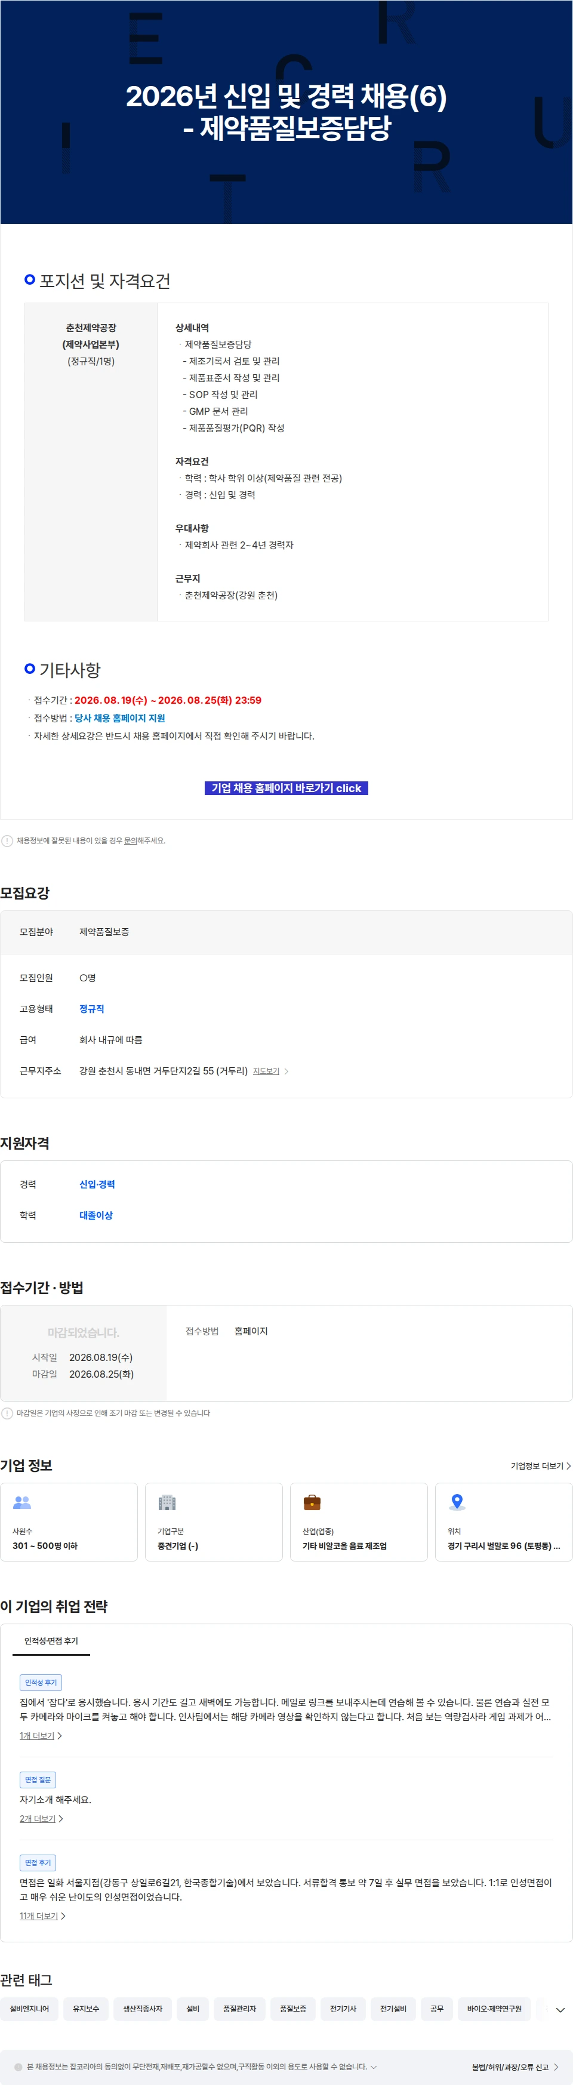
Task: Select the 공무 tag
Action: [x=437, y=2009]
